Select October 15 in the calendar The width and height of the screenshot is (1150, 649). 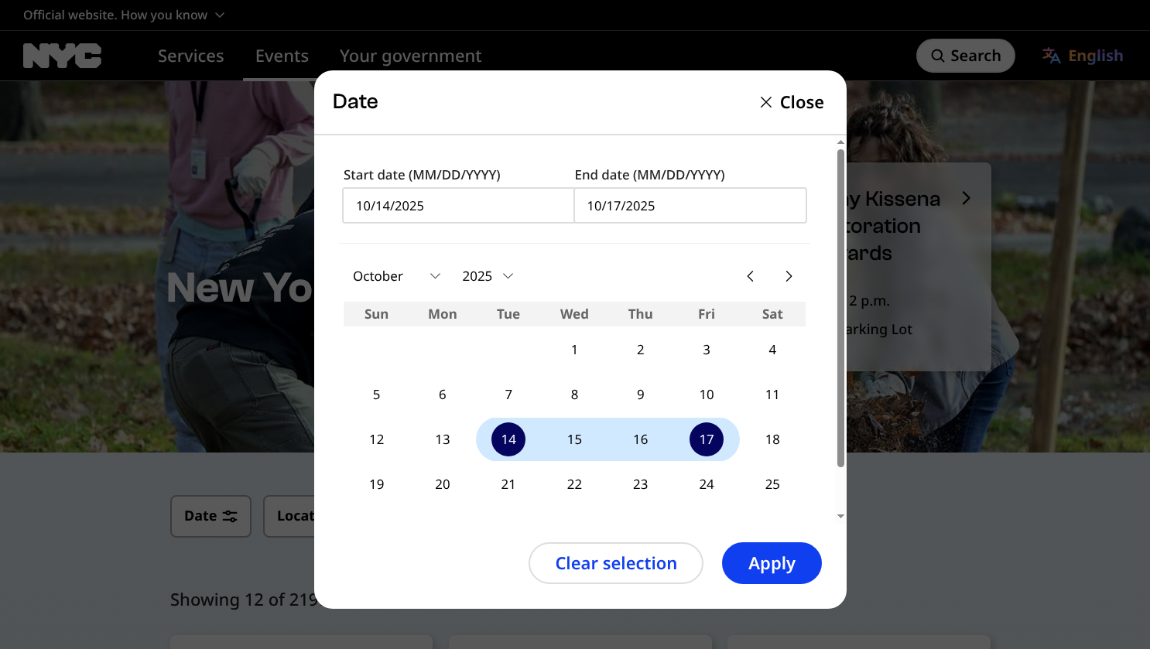[574, 439]
